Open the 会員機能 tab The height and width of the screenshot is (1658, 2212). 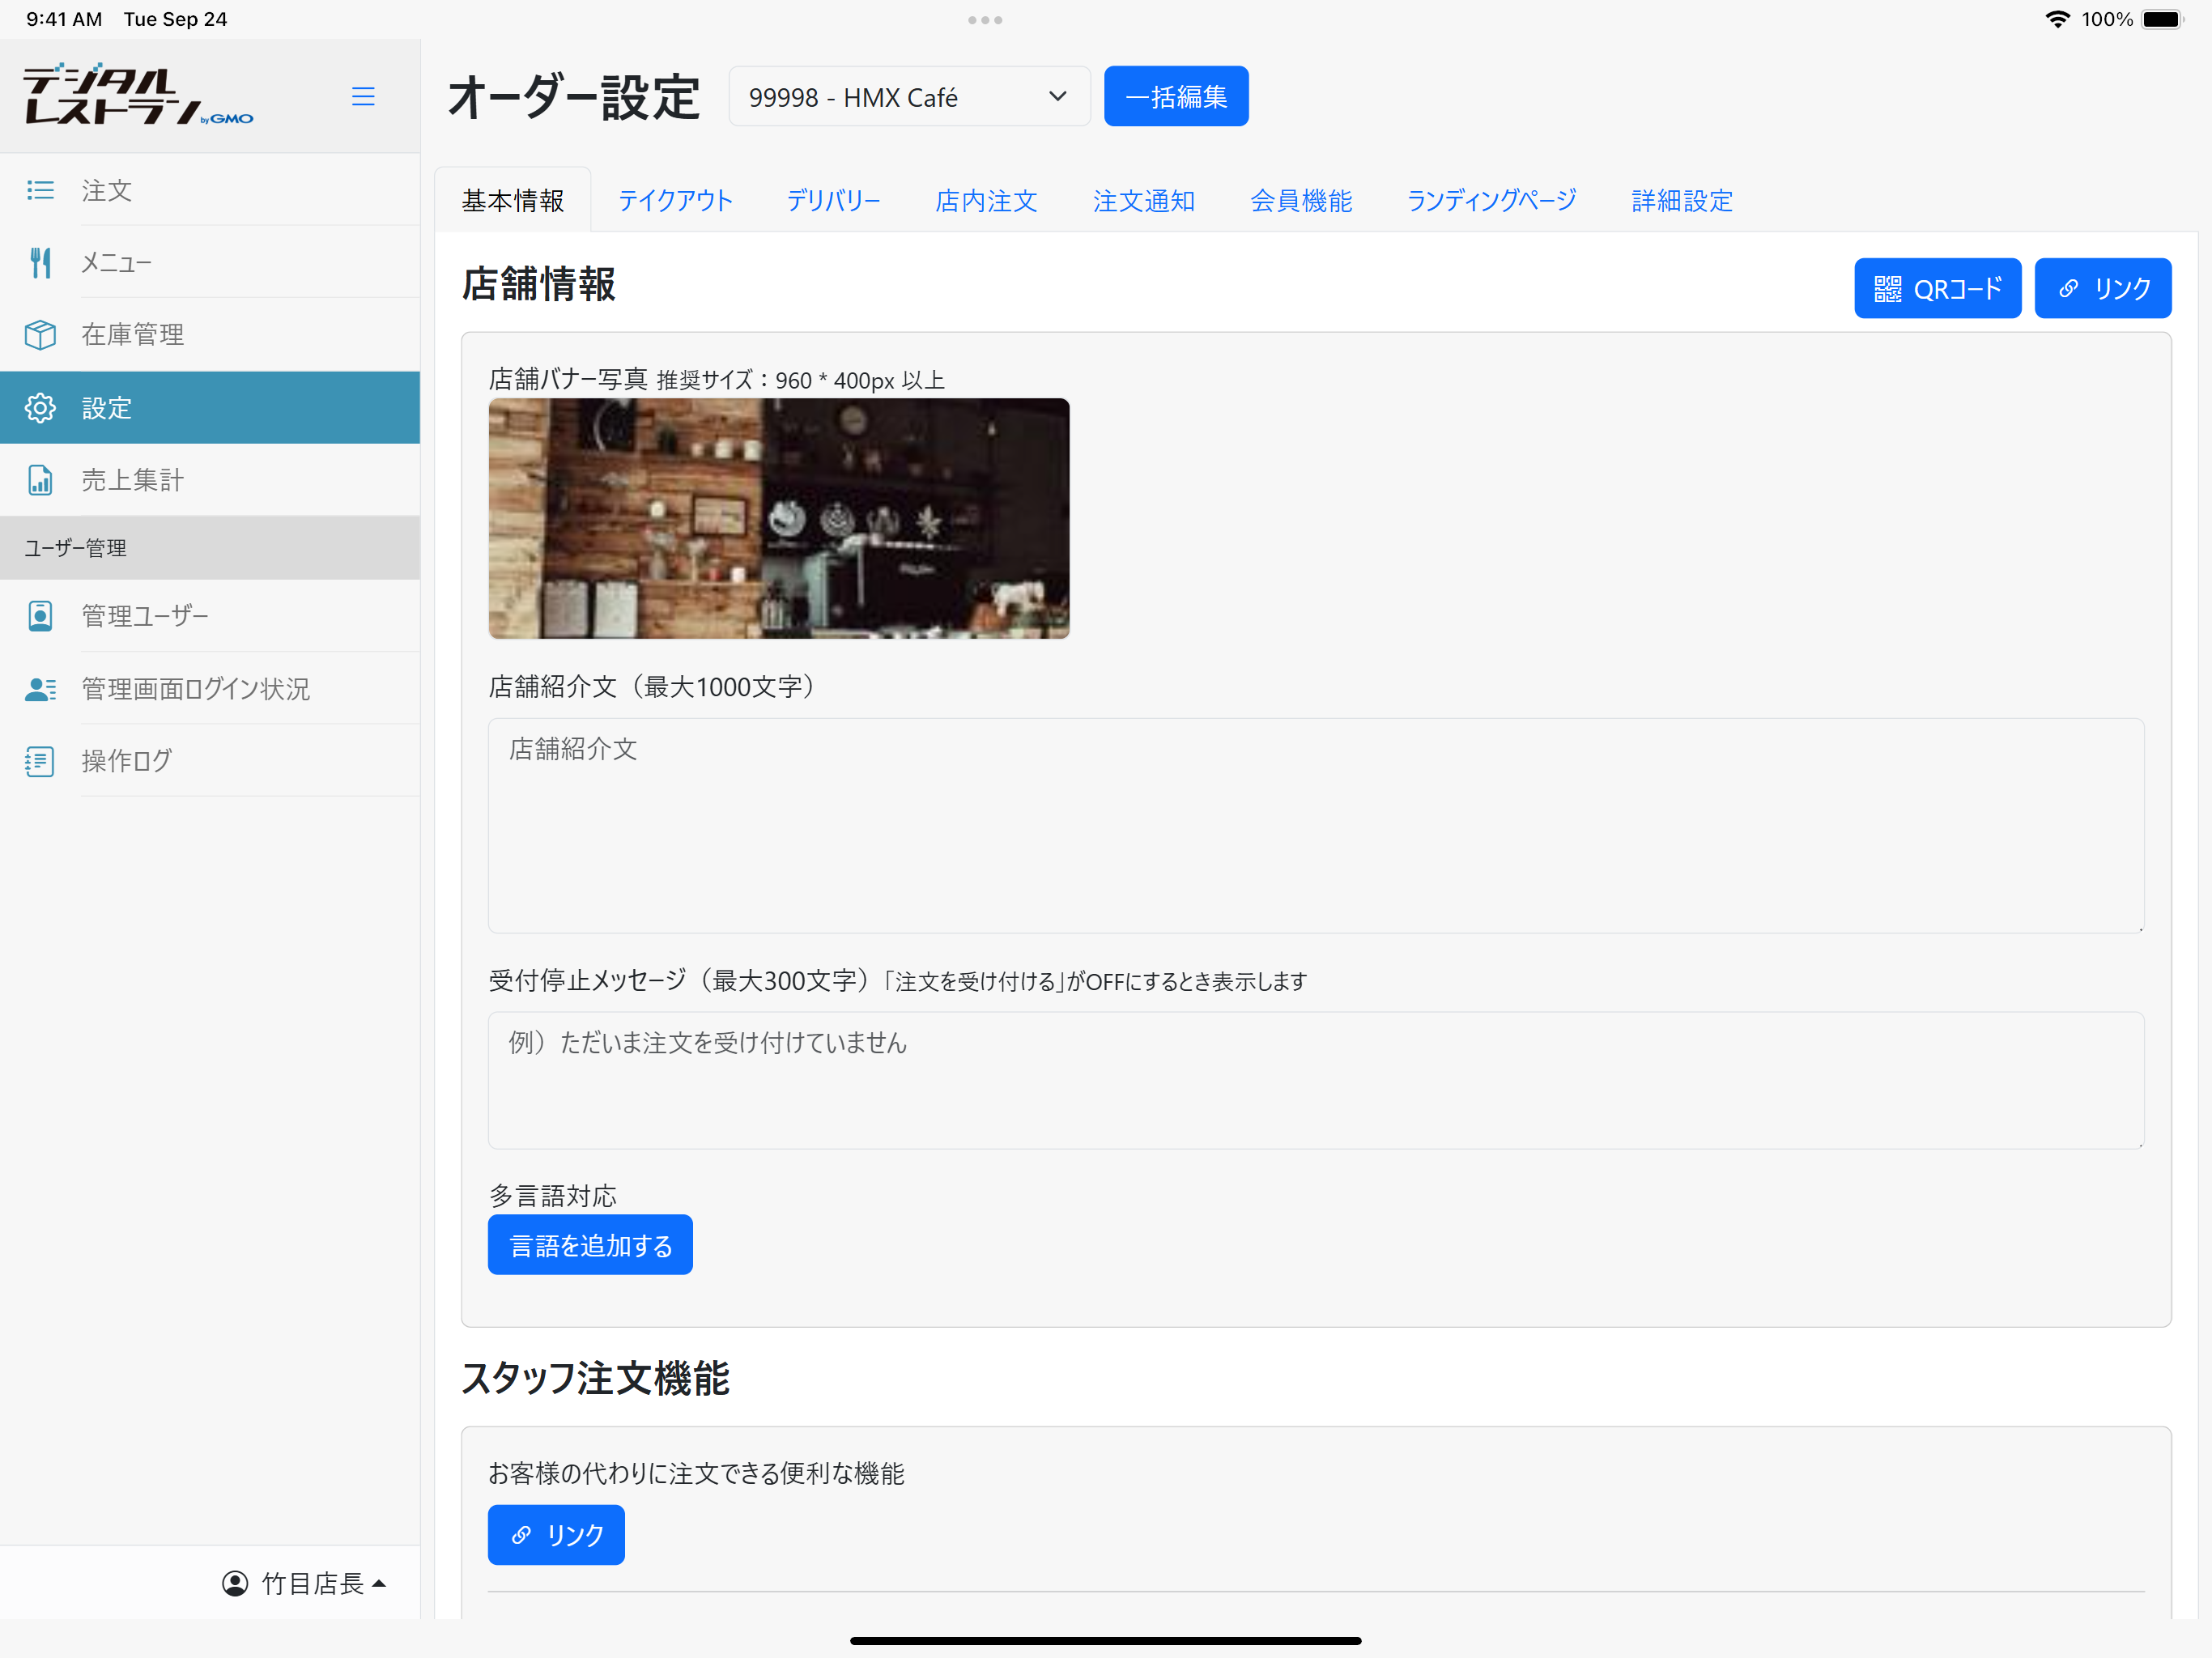(1301, 200)
